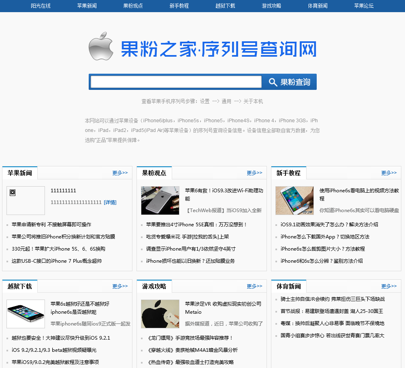Image resolution: width=405 pixels, height=368 pixels.
Task: Open the black Apple logo VR thumbnail
Action: [x=160, y=314]
